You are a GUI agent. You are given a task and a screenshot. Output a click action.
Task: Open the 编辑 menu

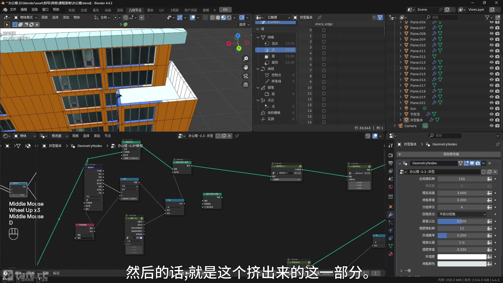click(x=24, y=9)
